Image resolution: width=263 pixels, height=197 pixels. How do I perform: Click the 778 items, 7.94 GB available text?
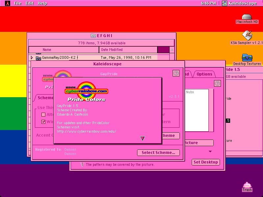[x=102, y=43]
